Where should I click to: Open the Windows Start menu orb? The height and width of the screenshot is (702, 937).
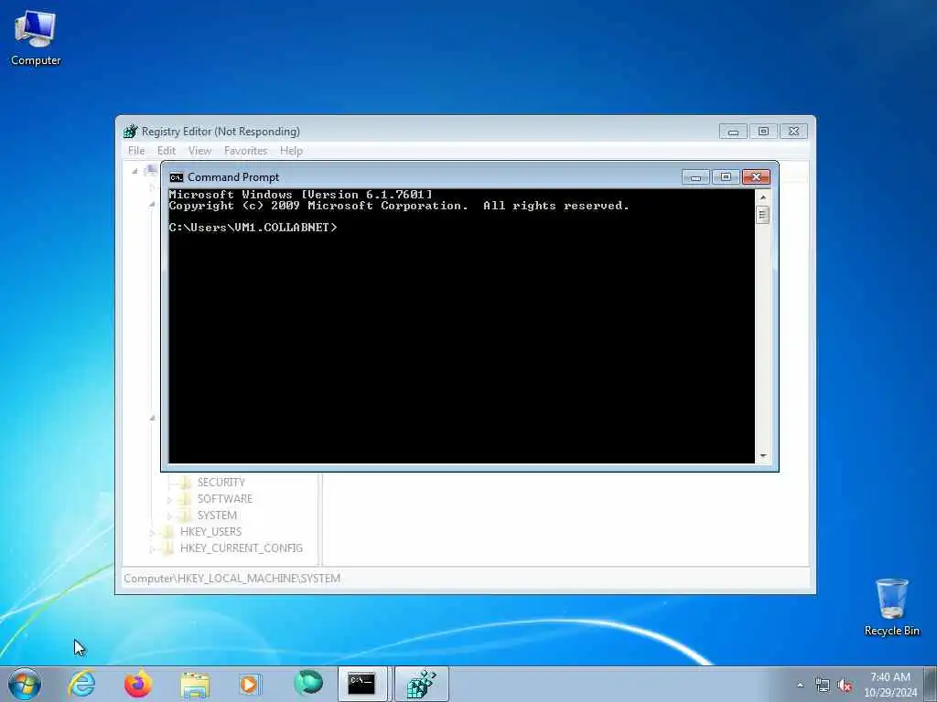pyautogui.click(x=25, y=684)
